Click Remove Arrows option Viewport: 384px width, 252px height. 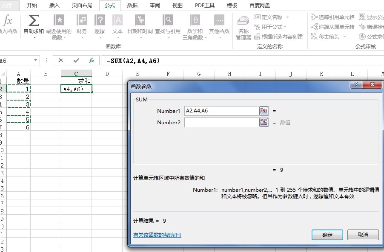pyautogui.click(x=325, y=36)
